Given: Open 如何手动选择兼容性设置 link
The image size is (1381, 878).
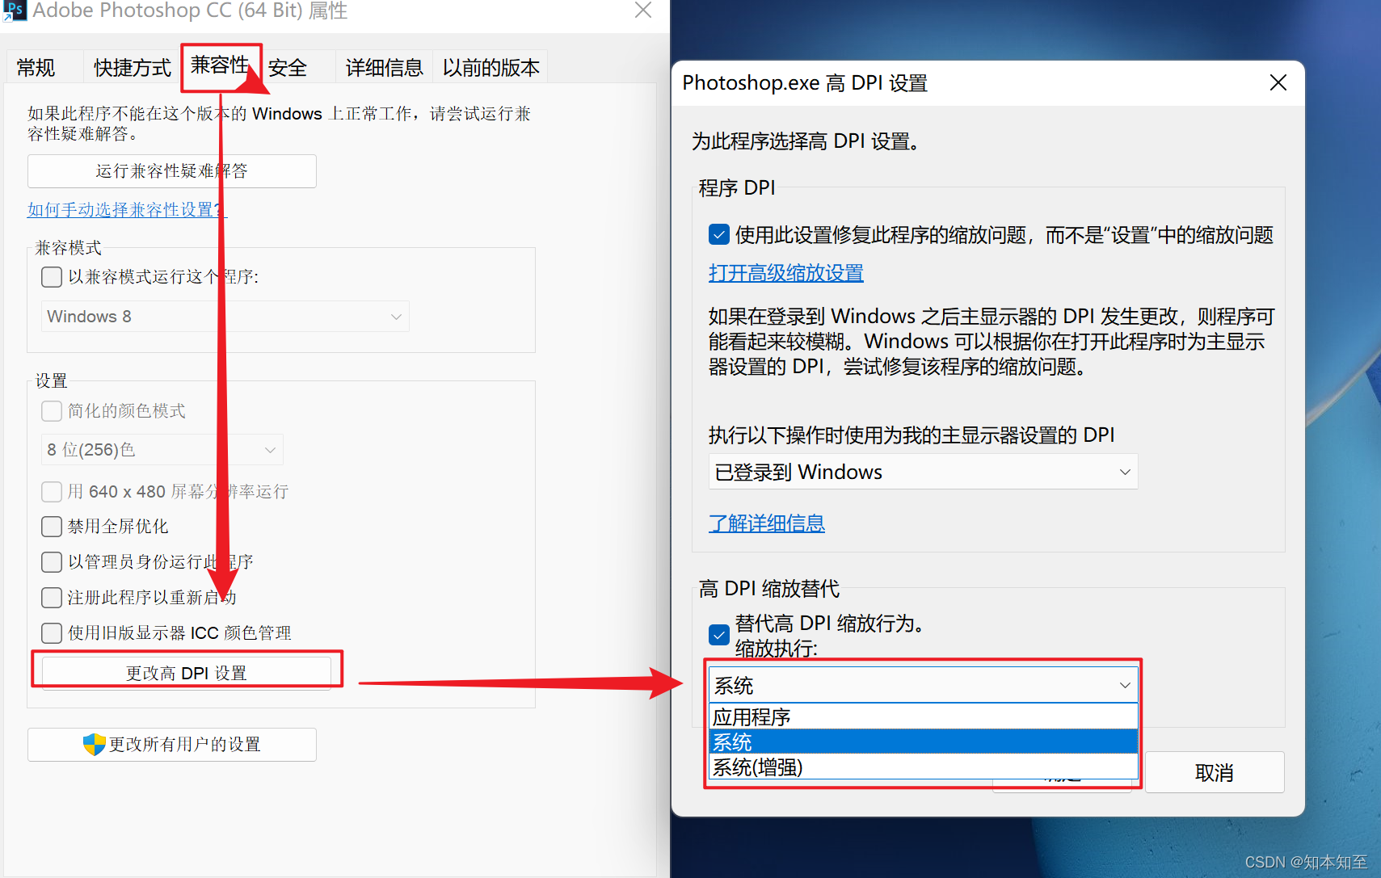Looking at the screenshot, I should (x=127, y=210).
